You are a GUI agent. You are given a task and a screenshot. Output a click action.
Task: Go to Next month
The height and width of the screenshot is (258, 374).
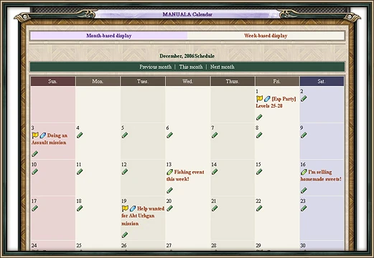(223, 67)
